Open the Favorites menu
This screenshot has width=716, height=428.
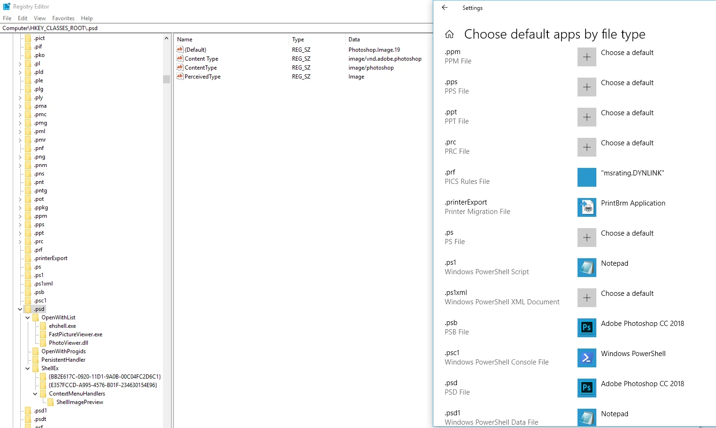click(x=63, y=18)
